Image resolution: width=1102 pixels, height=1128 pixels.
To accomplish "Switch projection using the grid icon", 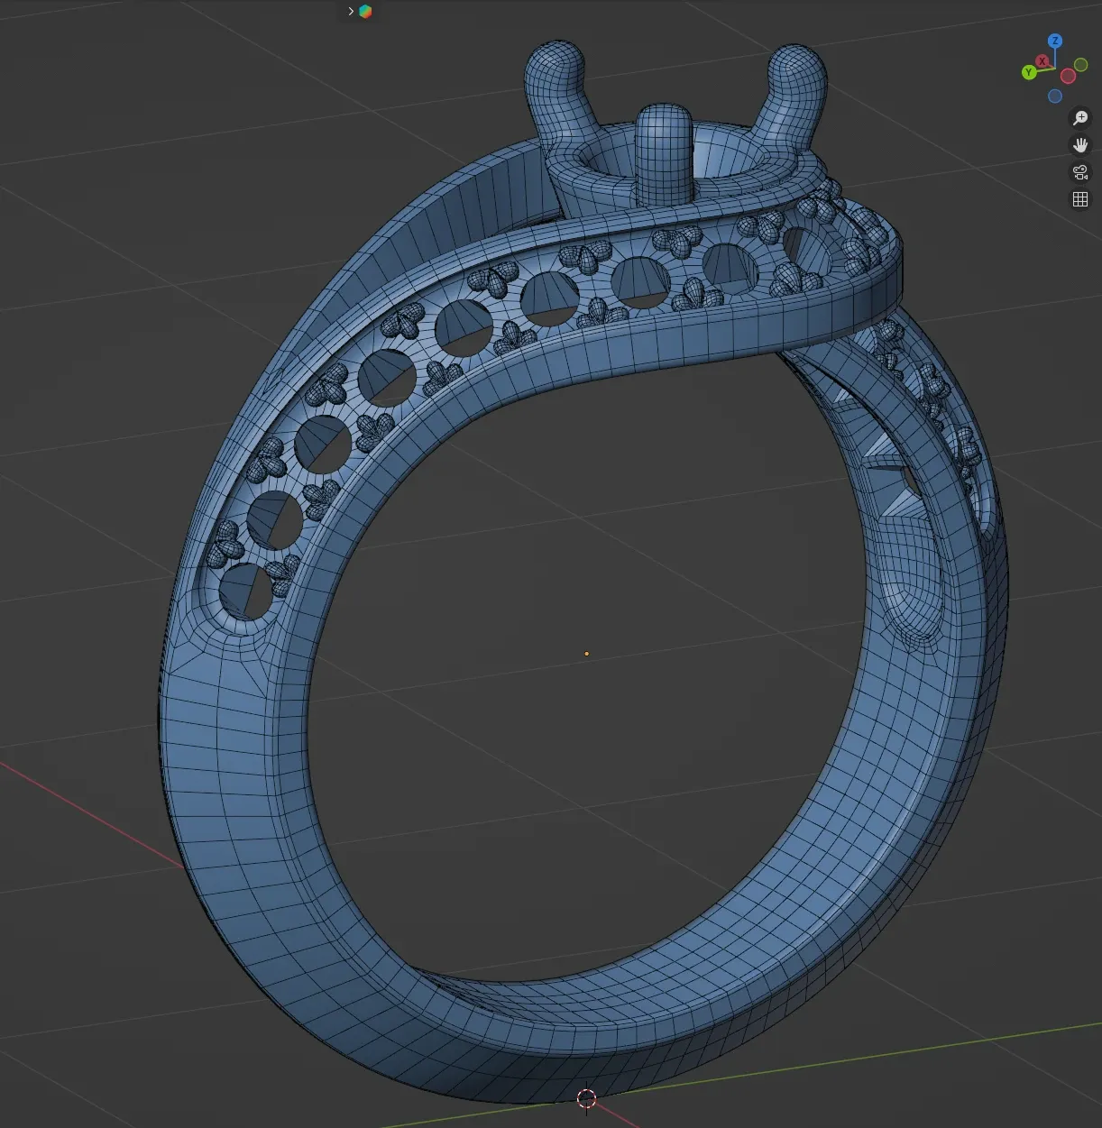I will (1080, 199).
